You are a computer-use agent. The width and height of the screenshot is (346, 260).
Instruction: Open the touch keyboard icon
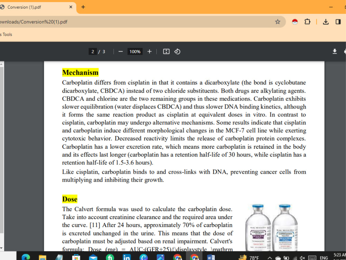pyautogui.click(x=312, y=258)
